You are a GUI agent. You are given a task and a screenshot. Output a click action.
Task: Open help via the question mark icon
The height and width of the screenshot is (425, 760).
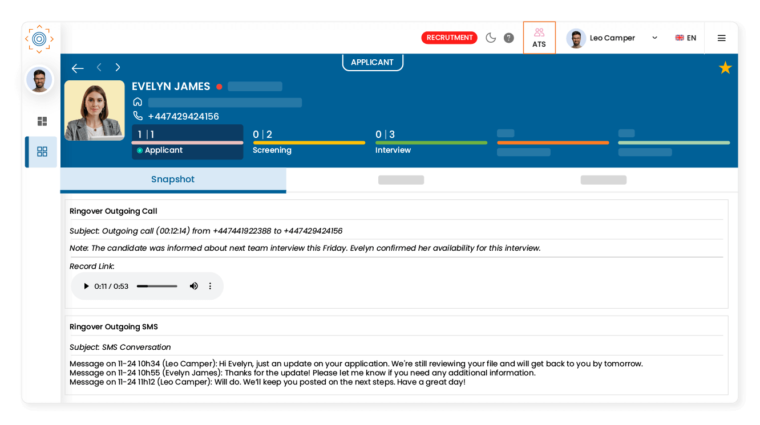[508, 38]
